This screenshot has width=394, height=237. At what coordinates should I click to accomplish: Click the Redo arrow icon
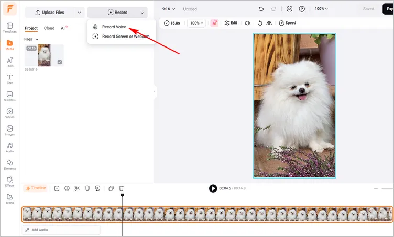273,9
